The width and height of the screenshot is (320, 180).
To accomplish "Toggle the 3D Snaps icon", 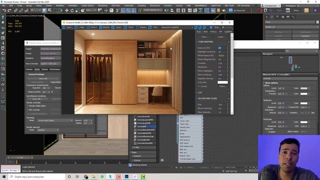I will click(x=117, y=10).
